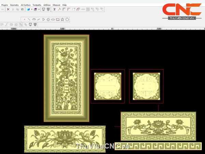The width and height of the screenshot is (205, 154).
Task: Expand the layered view dropdown arrow
Action: click(39, 10)
